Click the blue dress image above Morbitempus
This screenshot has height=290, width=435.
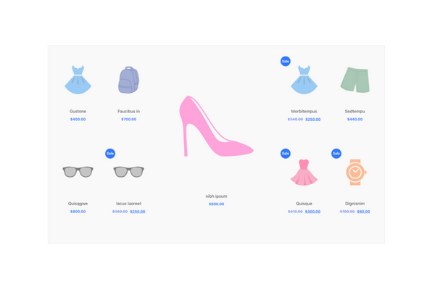[x=304, y=80]
